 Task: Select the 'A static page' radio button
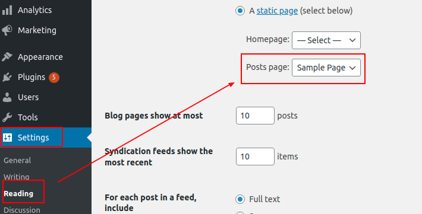point(240,11)
